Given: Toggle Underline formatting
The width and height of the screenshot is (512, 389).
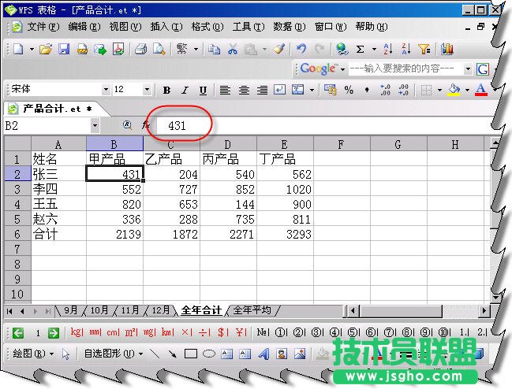Looking at the screenshot, I should point(203,91).
